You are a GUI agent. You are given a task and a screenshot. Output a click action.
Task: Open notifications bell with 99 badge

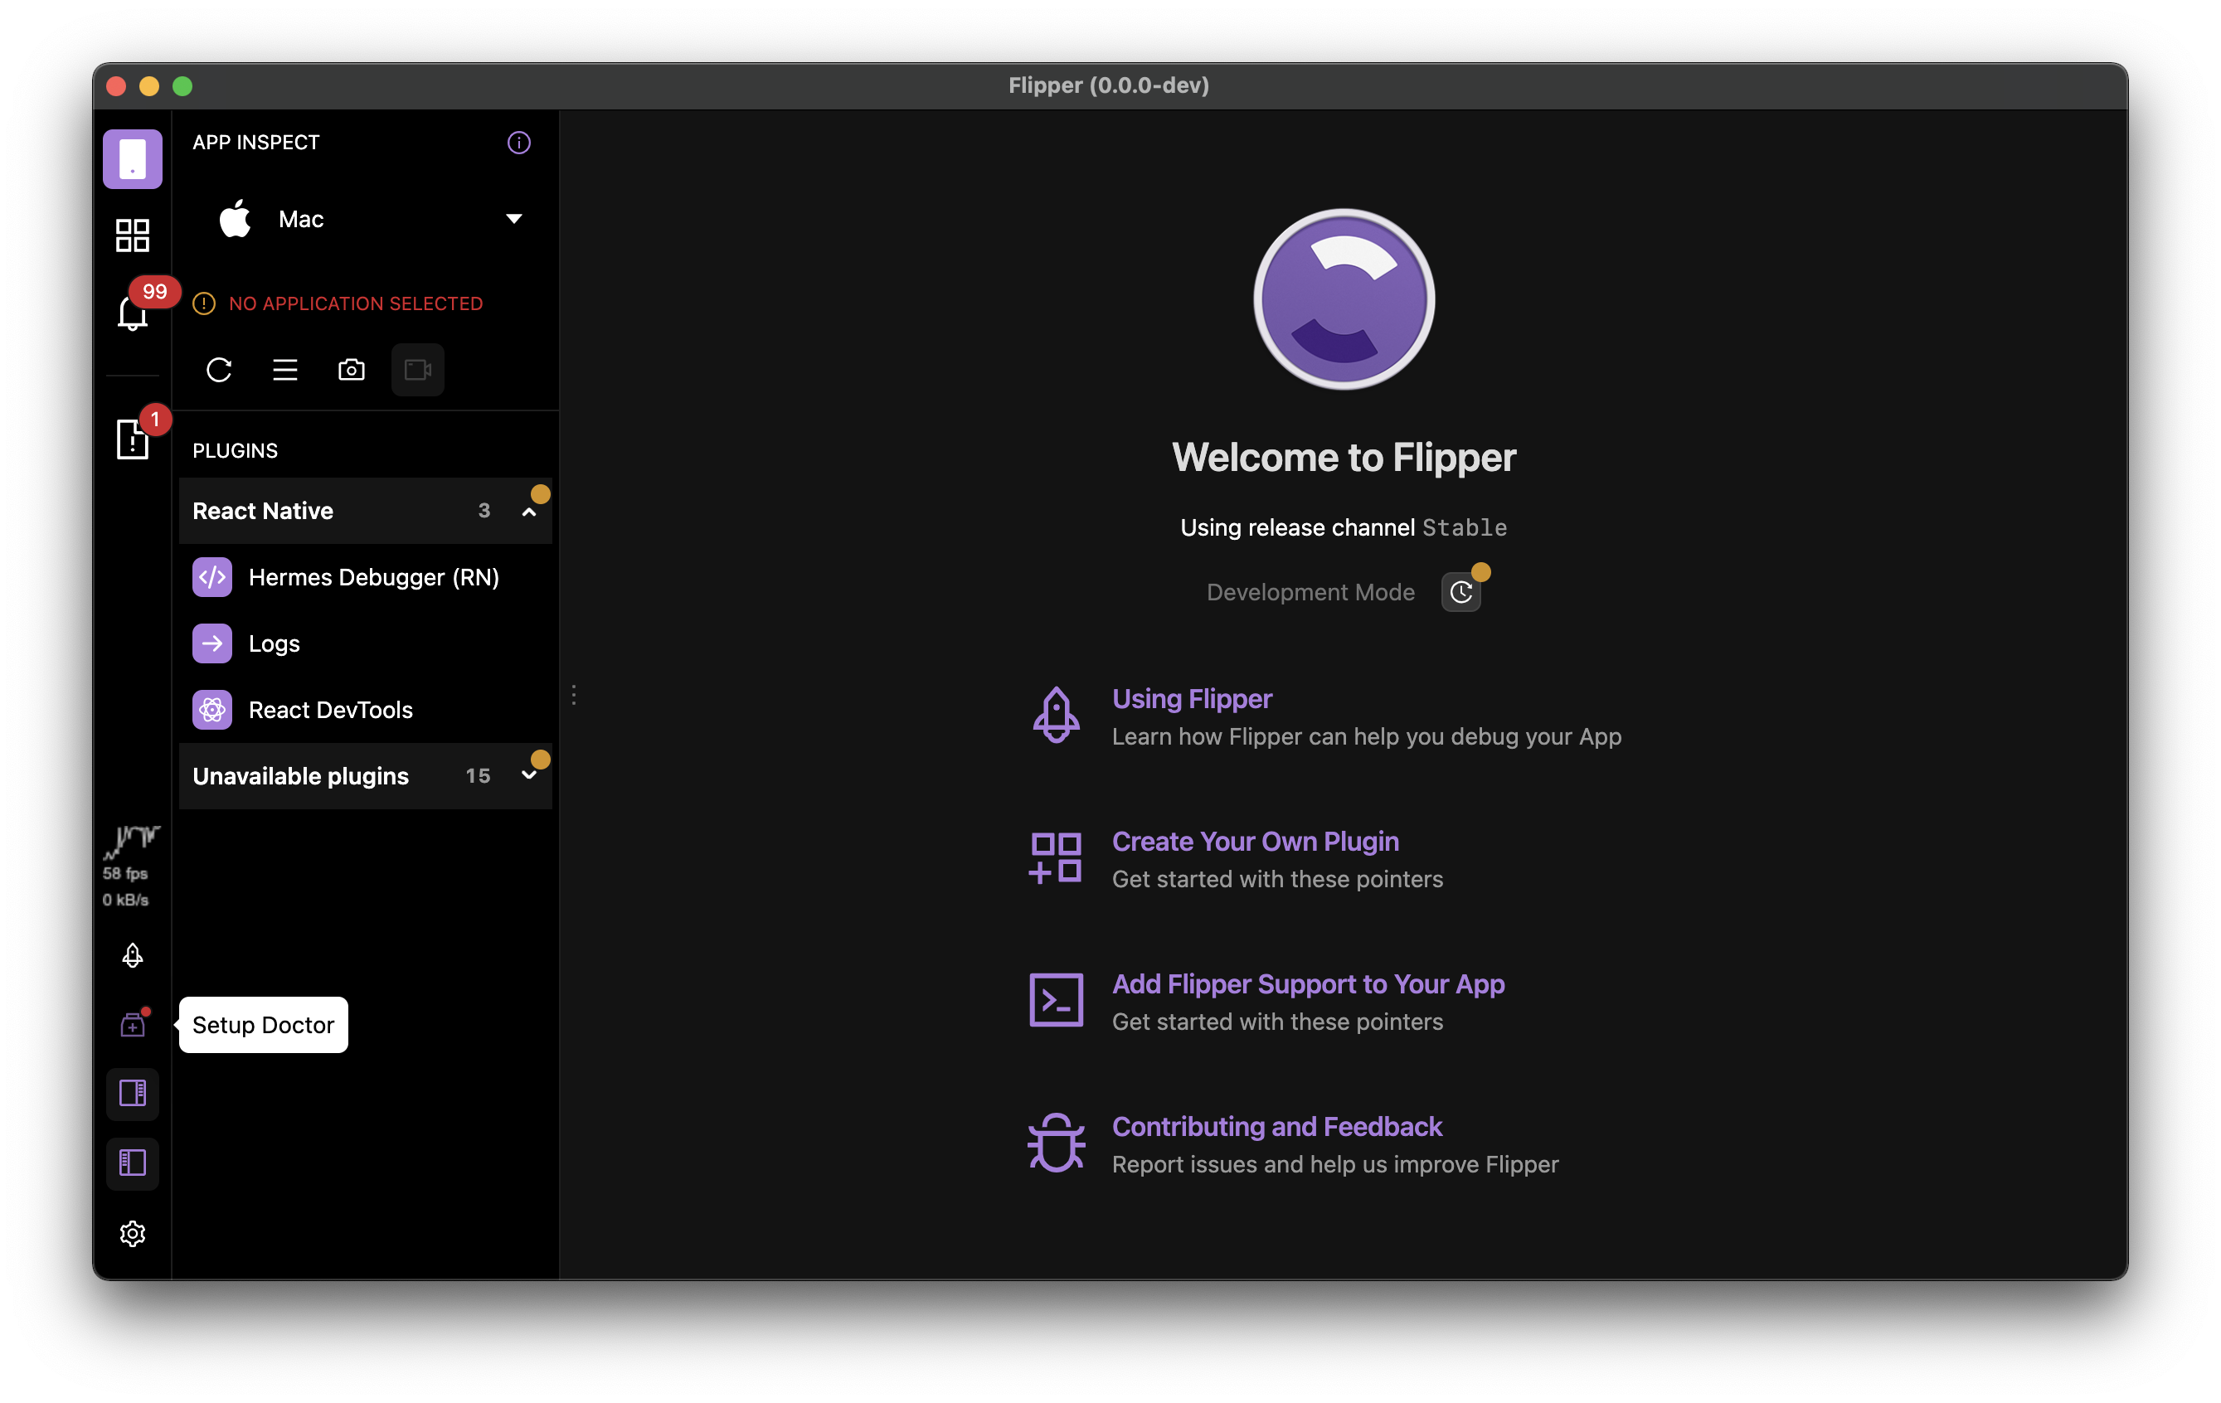(132, 313)
